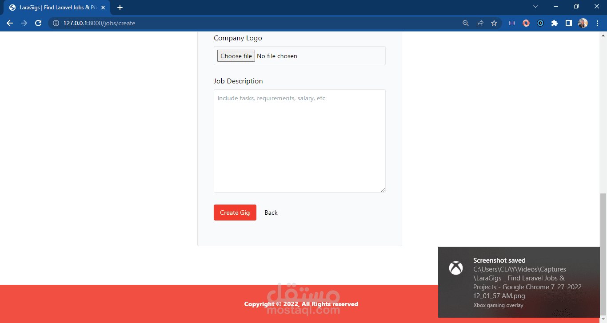607x323 pixels.
Task: Submit form with Create Gig button
Action: point(235,213)
